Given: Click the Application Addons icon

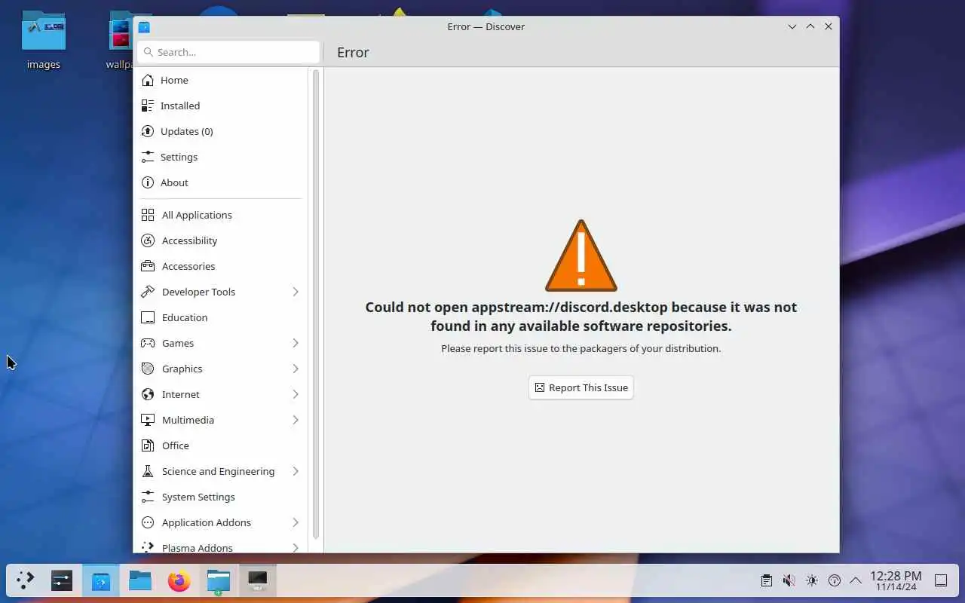Looking at the screenshot, I should click(148, 522).
